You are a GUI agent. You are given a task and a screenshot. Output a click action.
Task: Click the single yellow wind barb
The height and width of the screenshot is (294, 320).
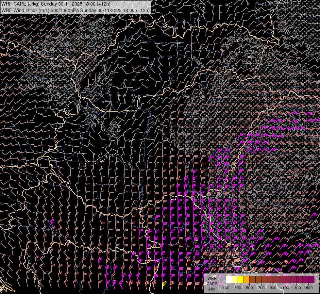point(164,285)
